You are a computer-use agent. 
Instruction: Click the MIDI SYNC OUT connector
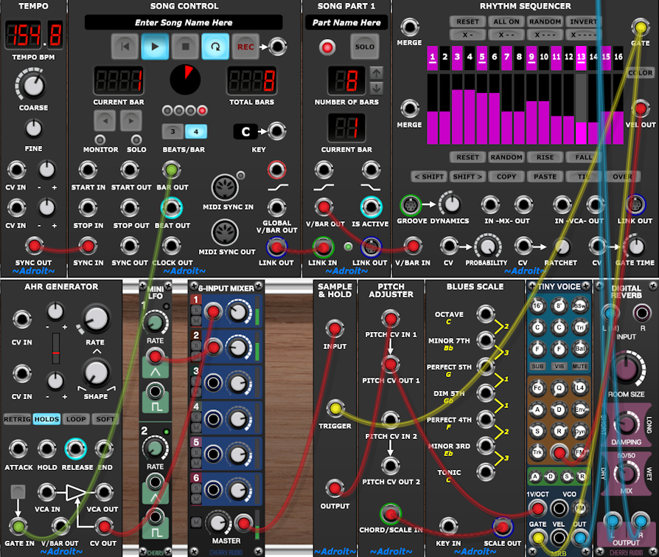click(225, 232)
